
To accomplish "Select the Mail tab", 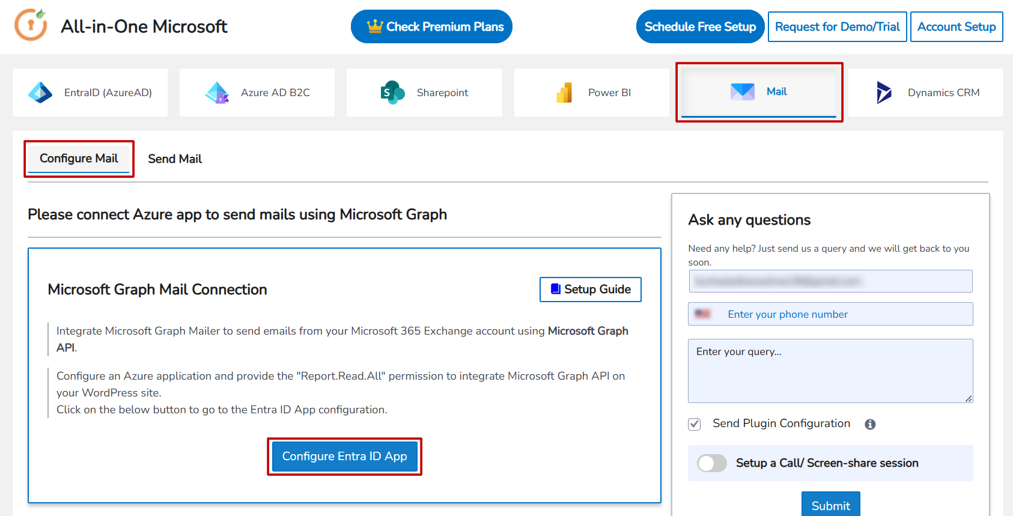I will (759, 92).
